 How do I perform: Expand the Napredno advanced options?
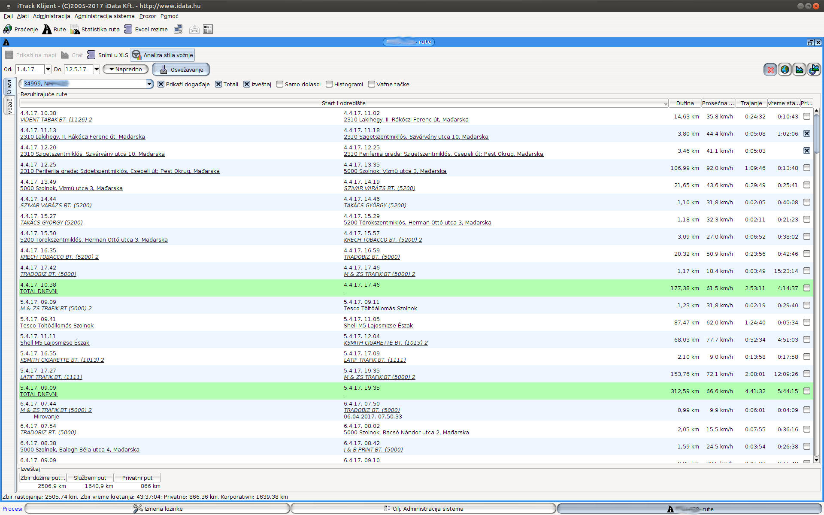[x=125, y=70]
